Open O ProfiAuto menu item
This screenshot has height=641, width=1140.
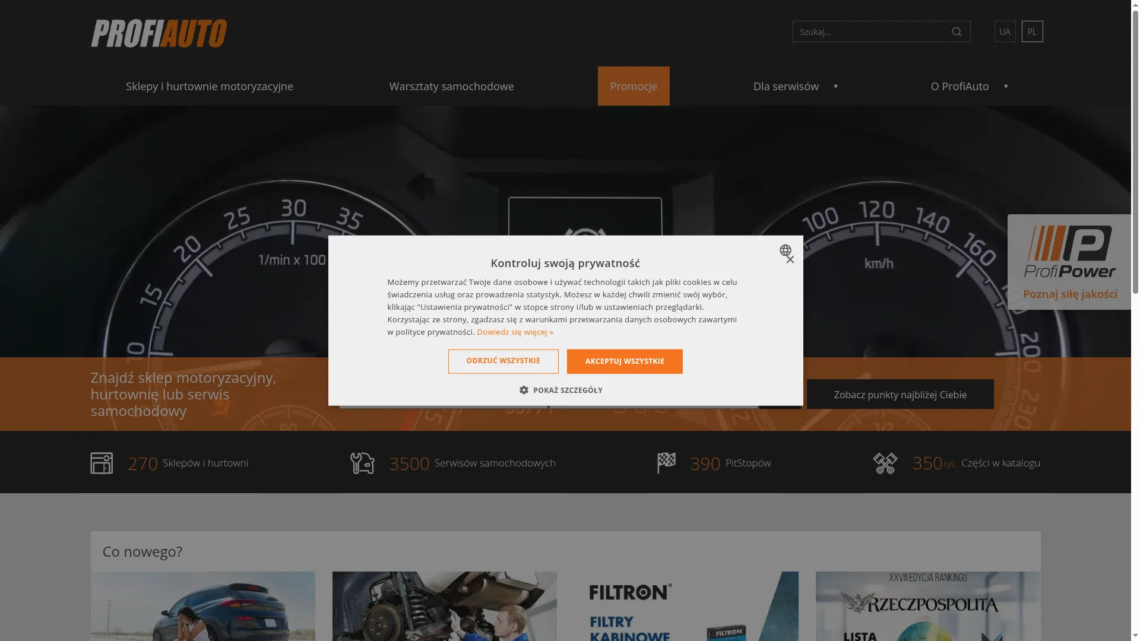tap(959, 86)
